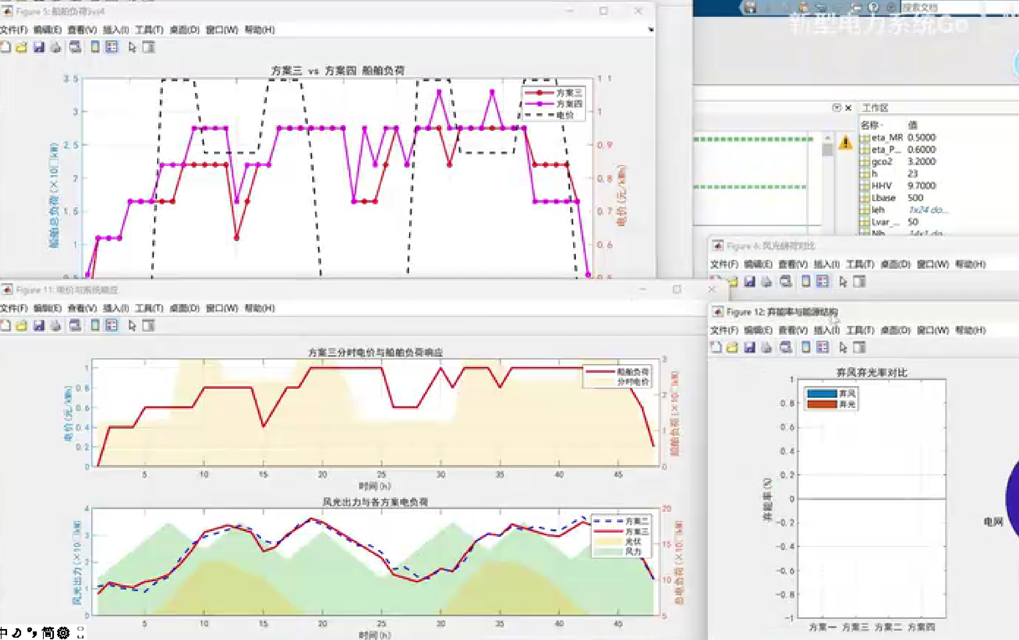Save Figure 12 with the floppy disk icon
1019x640 pixels.
pyautogui.click(x=749, y=347)
